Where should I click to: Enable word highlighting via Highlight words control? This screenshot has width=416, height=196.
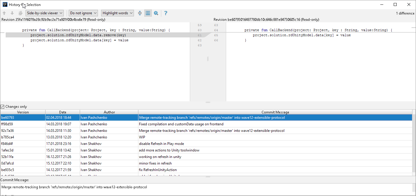point(117,13)
